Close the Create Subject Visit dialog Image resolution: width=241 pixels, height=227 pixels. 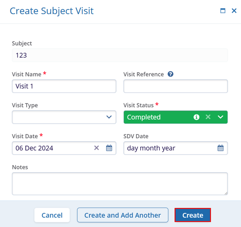point(234,11)
